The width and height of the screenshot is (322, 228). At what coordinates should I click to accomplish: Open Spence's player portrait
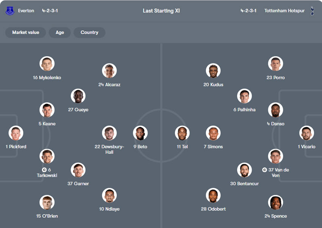pos(275,203)
